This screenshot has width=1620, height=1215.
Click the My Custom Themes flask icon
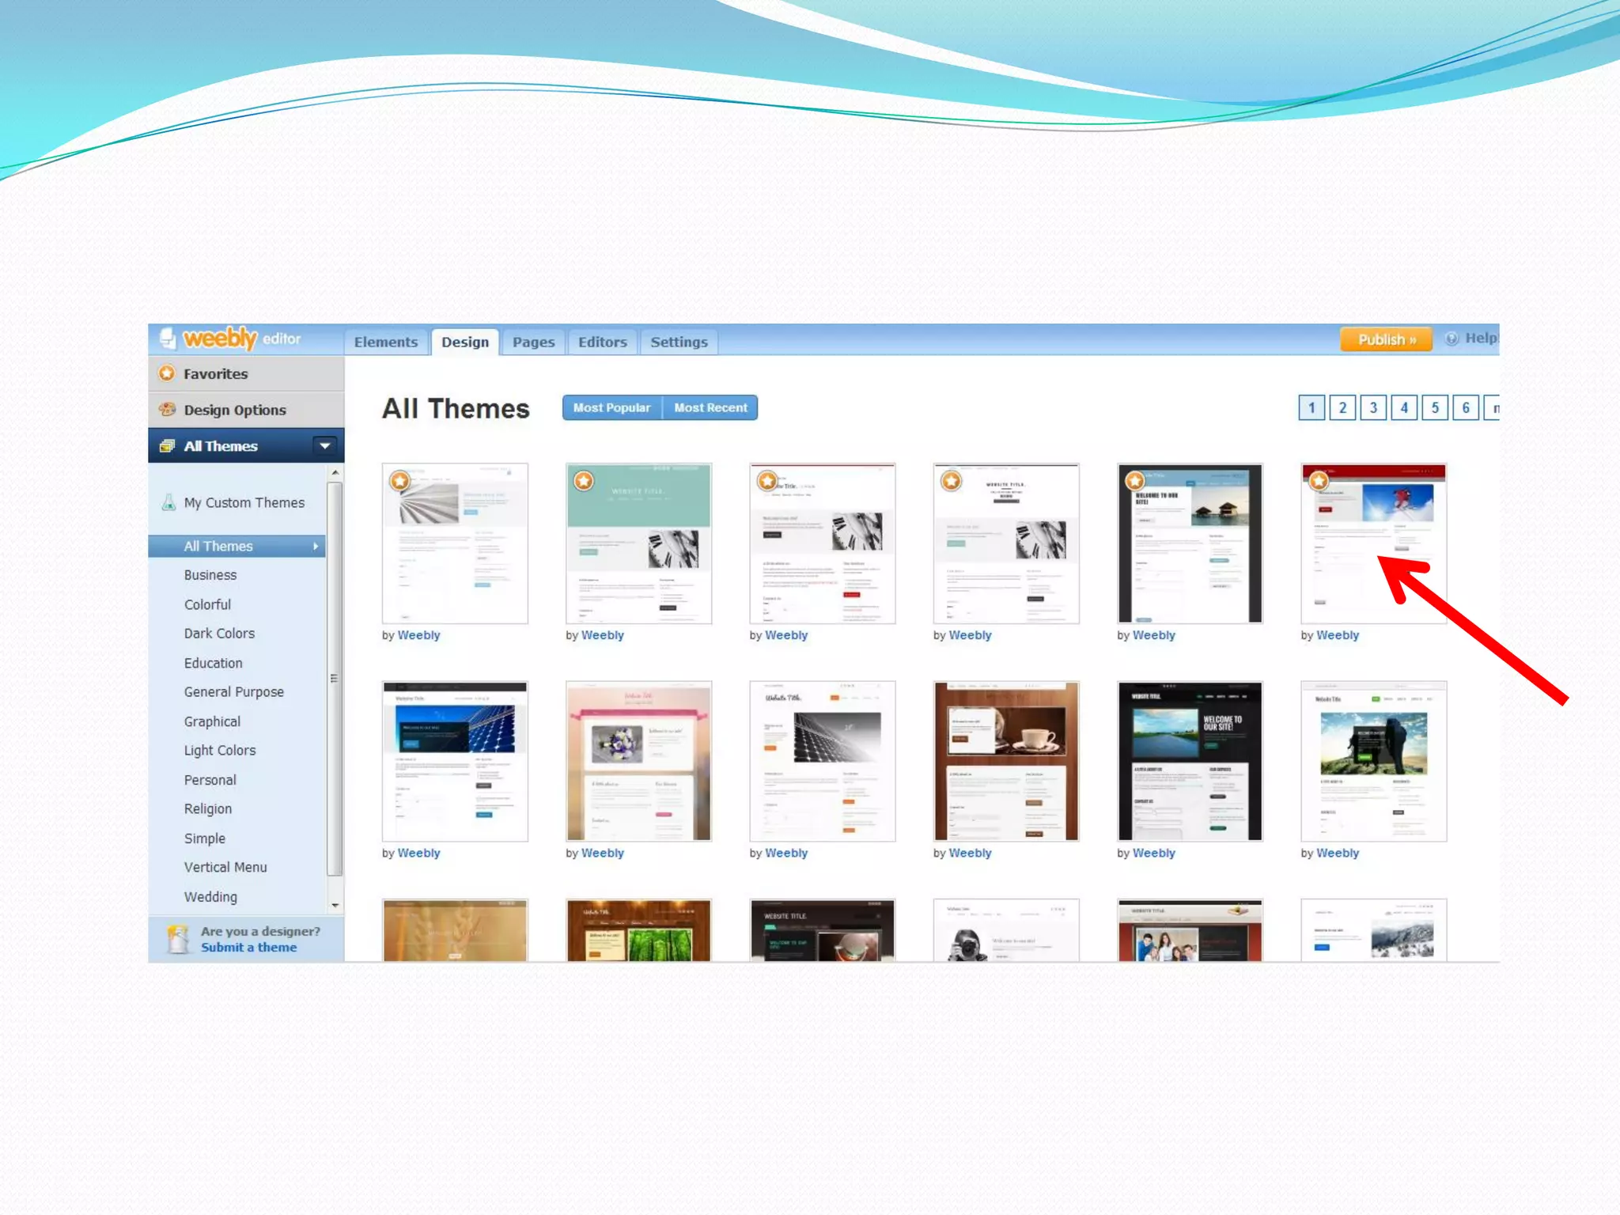coord(168,502)
